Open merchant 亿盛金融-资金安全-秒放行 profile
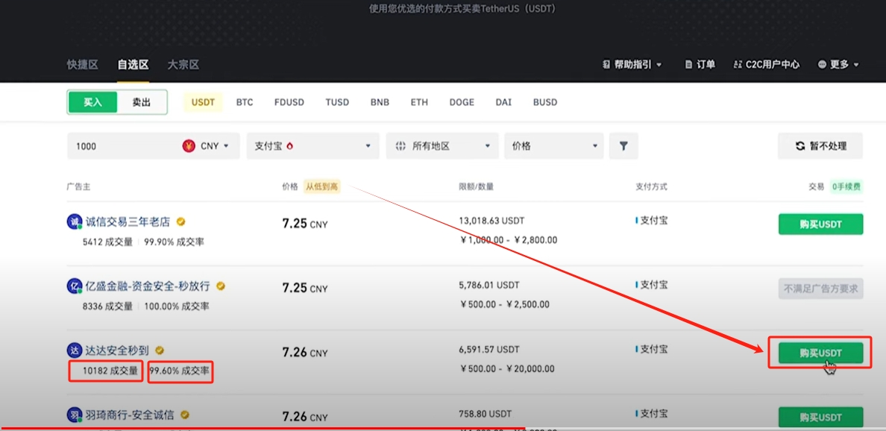 pyautogui.click(x=148, y=286)
